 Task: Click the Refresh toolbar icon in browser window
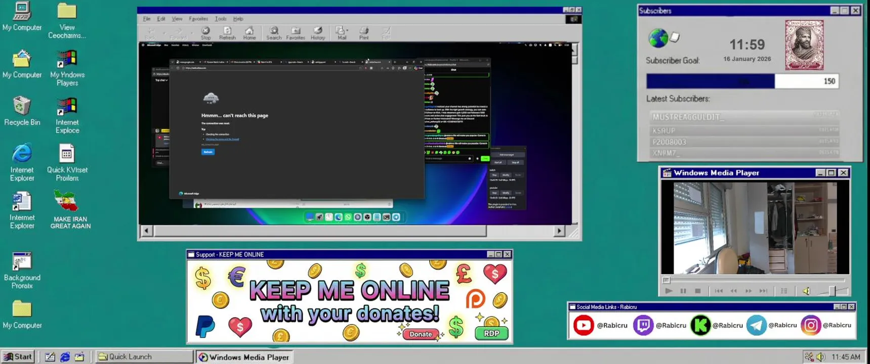point(227,33)
